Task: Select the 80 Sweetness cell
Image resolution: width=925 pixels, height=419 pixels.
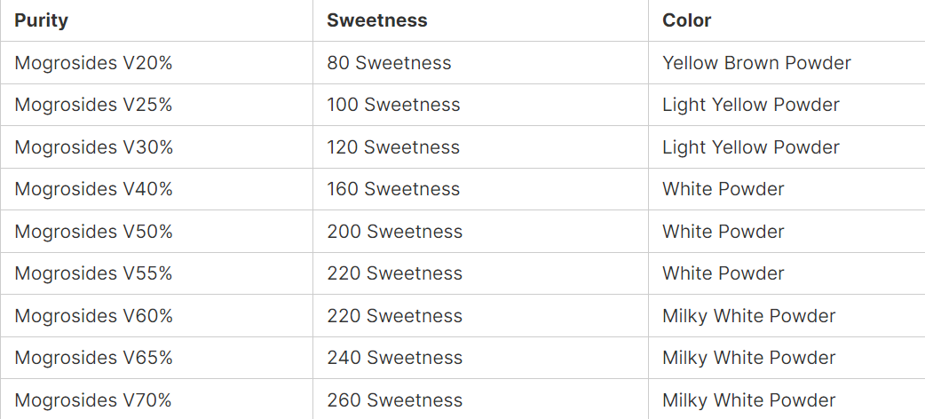Action: pyautogui.click(x=389, y=63)
